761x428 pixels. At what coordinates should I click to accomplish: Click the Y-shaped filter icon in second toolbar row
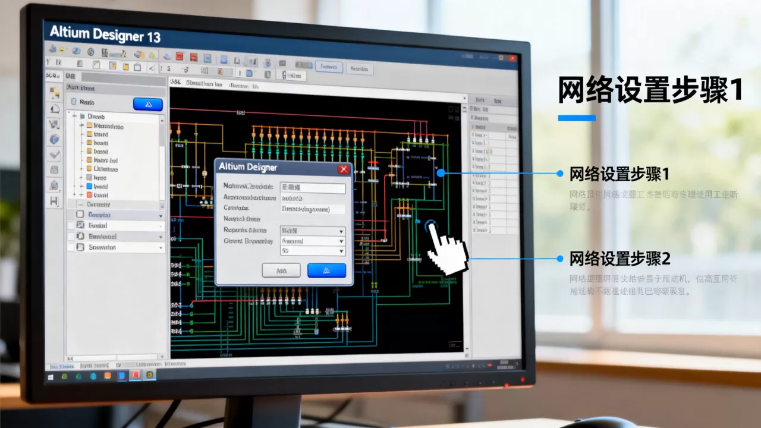[48, 62]
